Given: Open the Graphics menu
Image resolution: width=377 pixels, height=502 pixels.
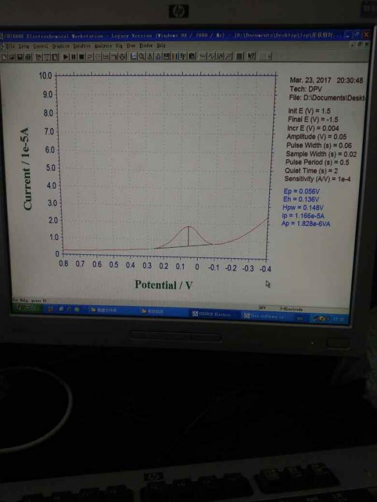Looking at the screenshot, I should (60, 46).
